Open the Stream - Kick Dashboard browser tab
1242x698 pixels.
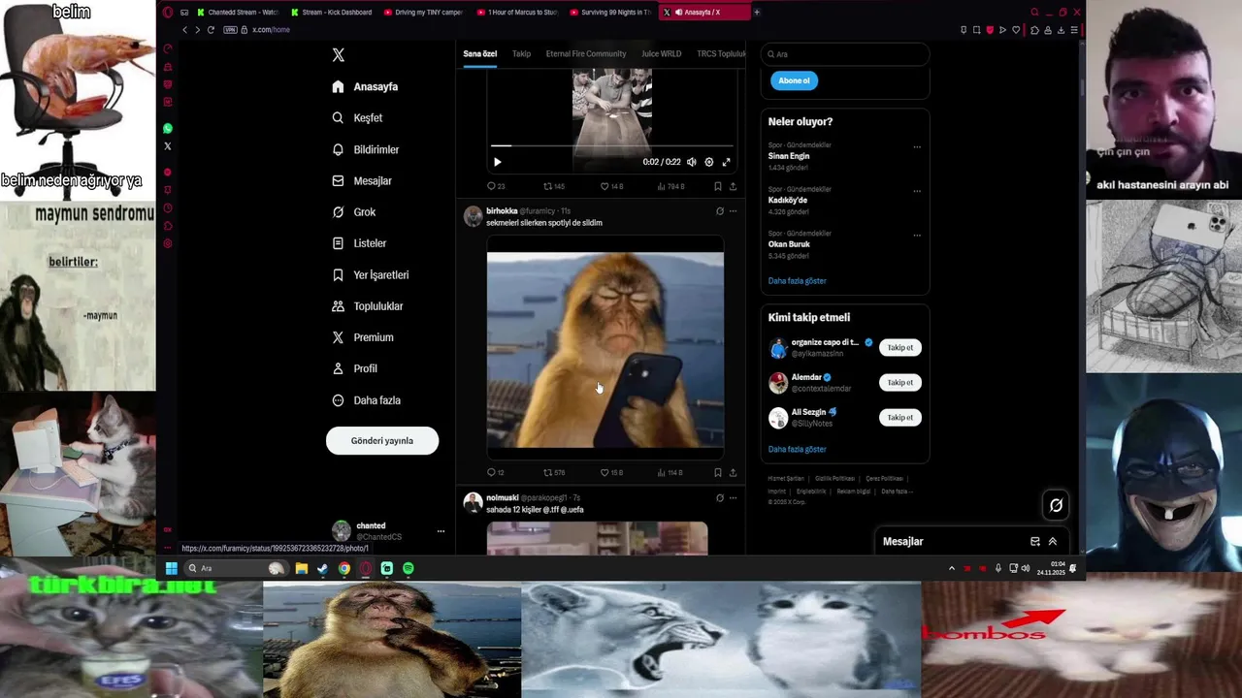tap(332, 13)
